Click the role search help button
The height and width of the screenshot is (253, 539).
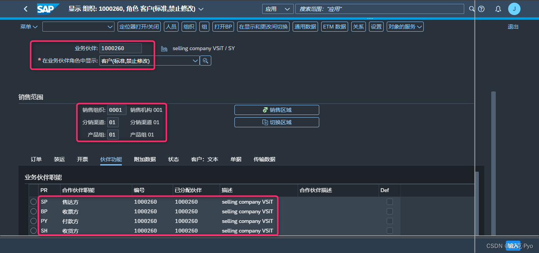[205, 61]
